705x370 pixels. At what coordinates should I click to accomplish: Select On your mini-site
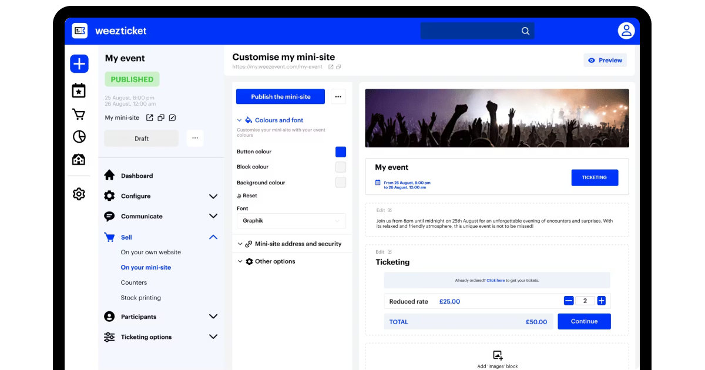(x=146, y=267)
